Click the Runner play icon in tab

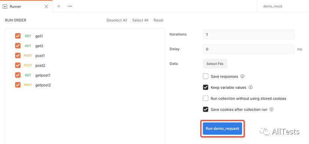pyautogui.click(x=5, y=7)
